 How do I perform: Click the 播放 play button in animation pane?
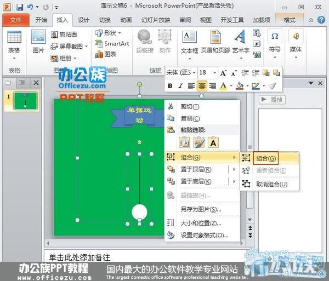272,99
